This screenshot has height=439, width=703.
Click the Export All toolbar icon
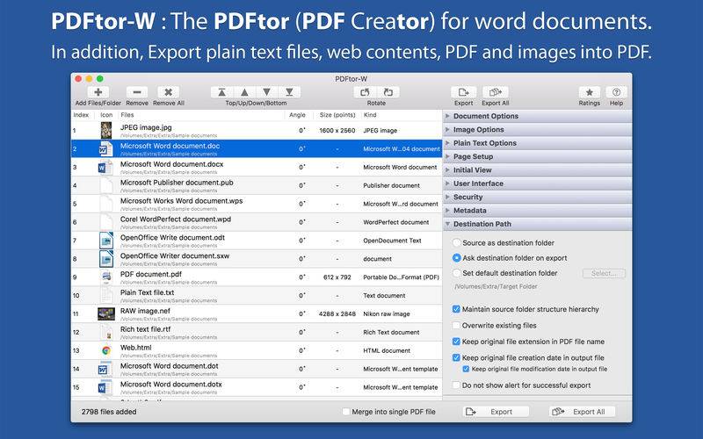(x=496, y=92)
